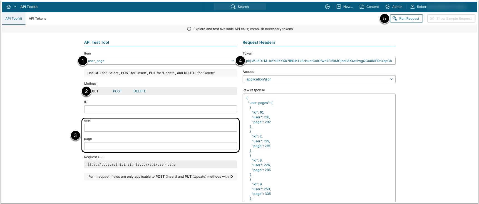This screenshot has height=204, width=479.
Task: Click the "user": 128 line in response
Action: (x=261, y=117)
